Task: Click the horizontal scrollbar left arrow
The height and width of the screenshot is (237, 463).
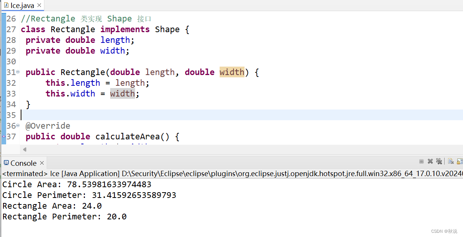Action: [x=24, y=149]
